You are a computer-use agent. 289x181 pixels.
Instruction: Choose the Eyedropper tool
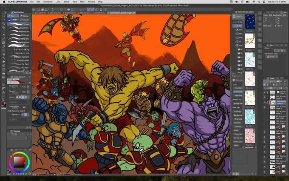pyautogui.click(x=3, y=39)
